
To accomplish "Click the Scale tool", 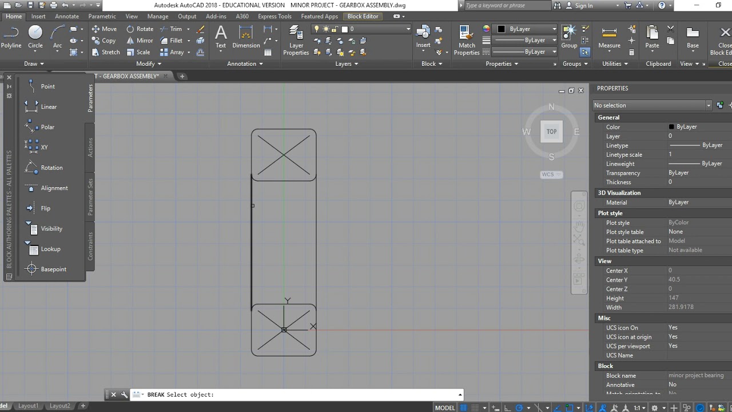I will tap(138, 52).
